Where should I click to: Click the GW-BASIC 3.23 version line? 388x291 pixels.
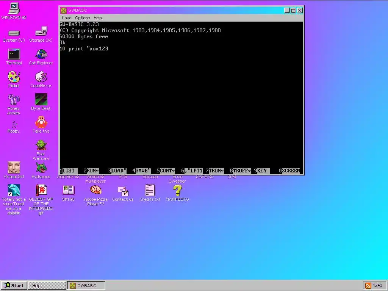click(79, 25)
